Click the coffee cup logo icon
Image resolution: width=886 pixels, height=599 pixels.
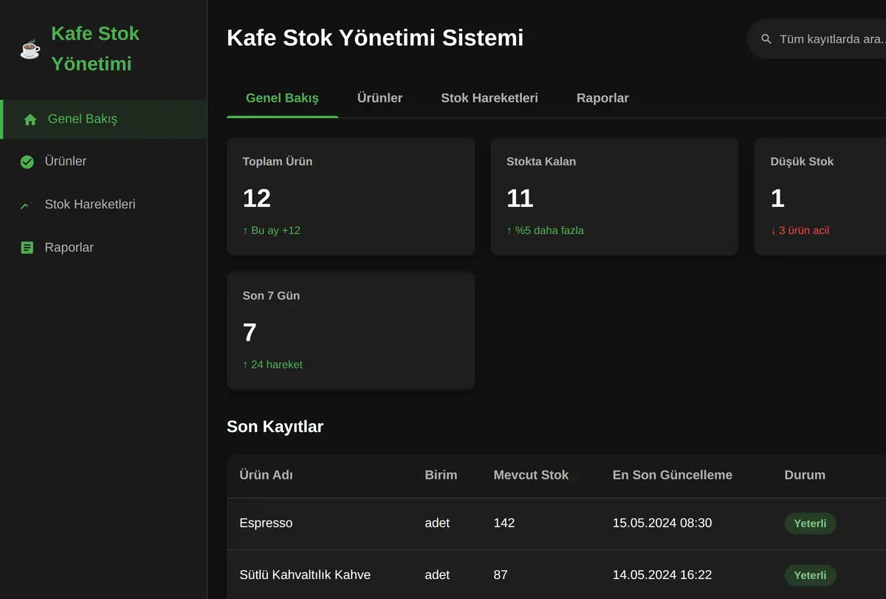coord(30,49)
